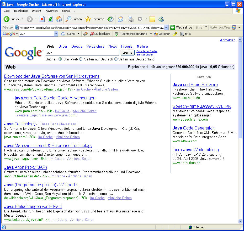
Task: Expand the Zurück back history dropdown arrow
Action: pos(22,19)
